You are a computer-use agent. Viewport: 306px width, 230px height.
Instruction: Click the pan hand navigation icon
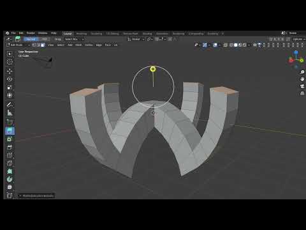[x=302, y=79]
